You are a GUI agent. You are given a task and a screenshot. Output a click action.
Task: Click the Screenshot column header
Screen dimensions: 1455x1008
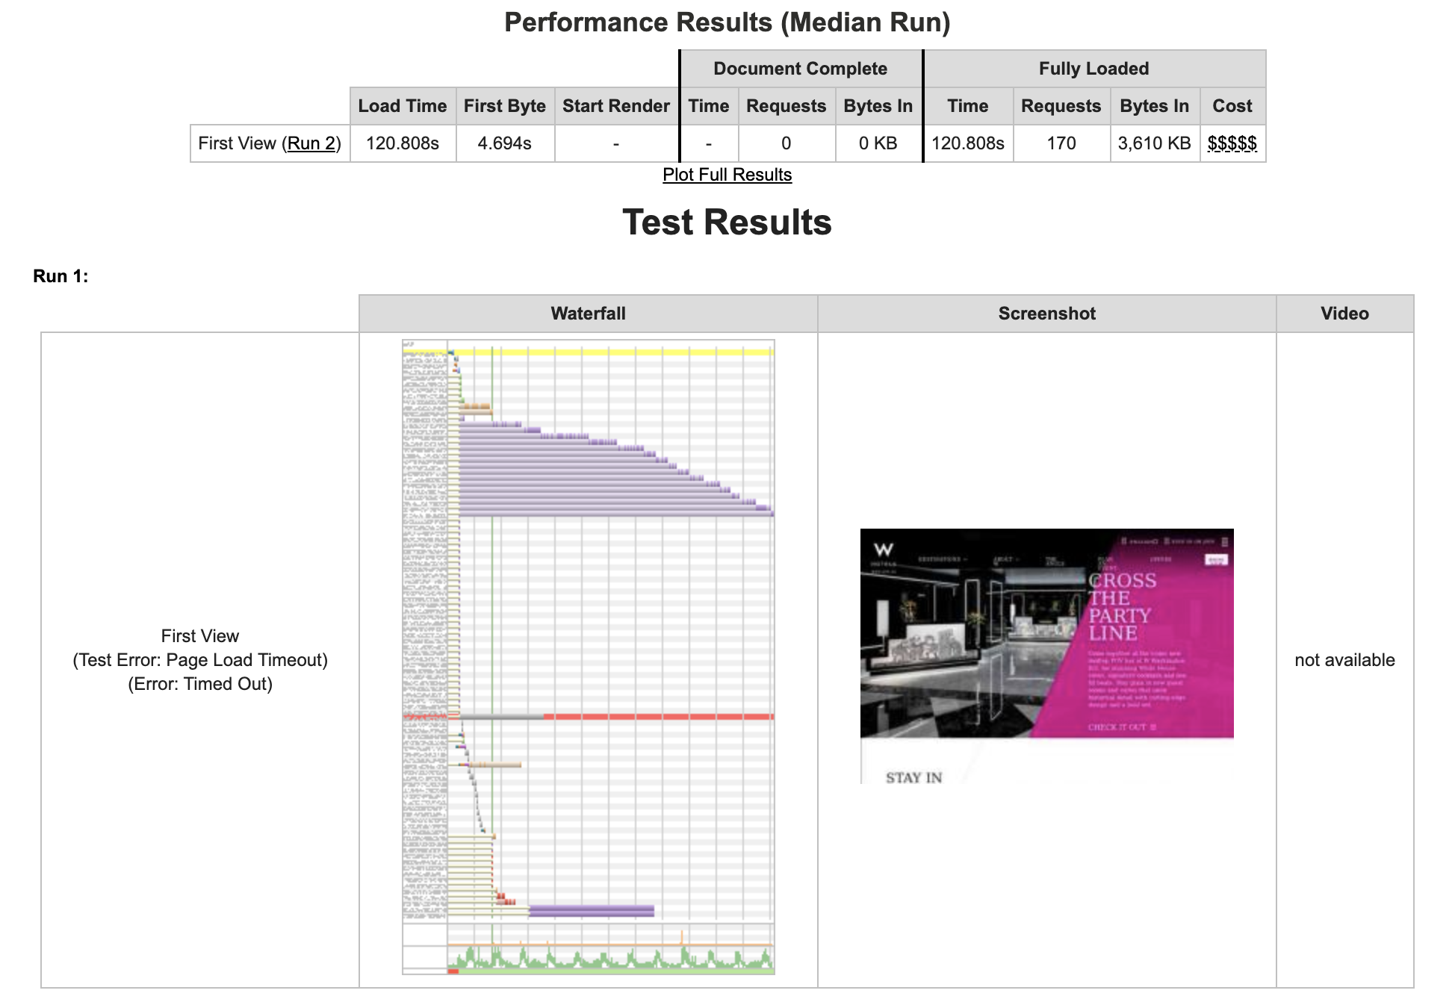(1046, 314)
